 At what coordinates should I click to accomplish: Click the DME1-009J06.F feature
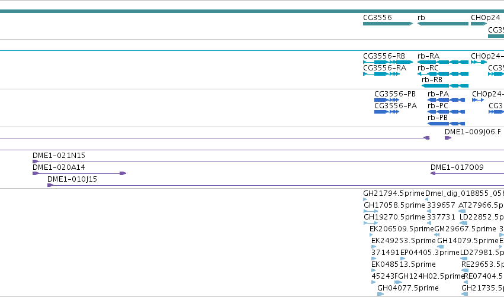tap(448, 138)
